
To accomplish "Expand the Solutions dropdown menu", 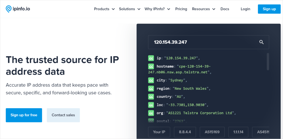I will (130, 9).
